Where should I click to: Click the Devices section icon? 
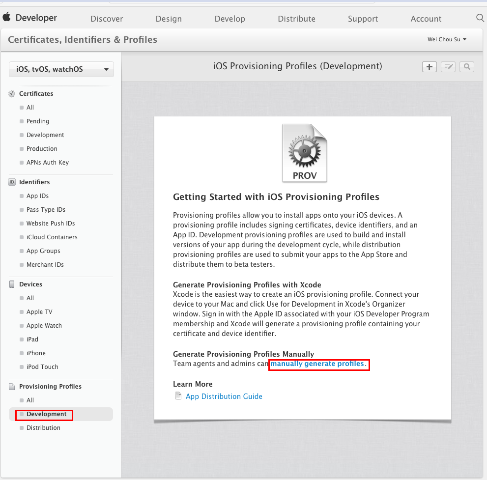click(12, 284)
